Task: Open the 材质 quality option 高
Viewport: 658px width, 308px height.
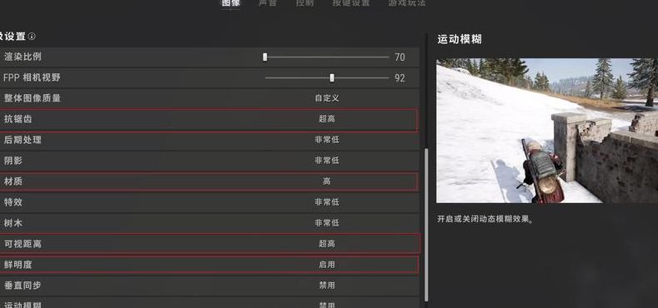Action: [x=326, y=181]
